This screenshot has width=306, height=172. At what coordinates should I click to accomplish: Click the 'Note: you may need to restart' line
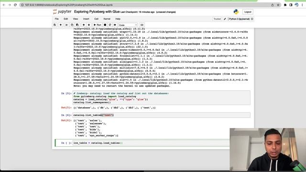[x=122, y=86]
